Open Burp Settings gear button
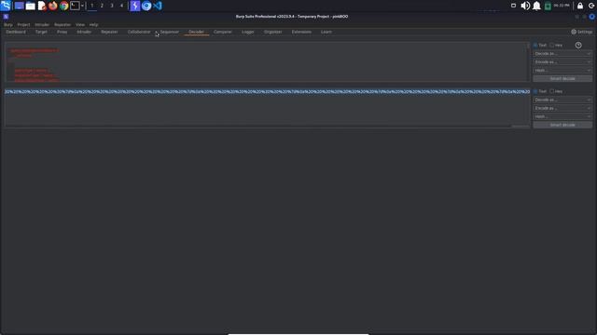The height and width of the screenshot is (335, 597). pyautogui.click(x=582, y=32)
